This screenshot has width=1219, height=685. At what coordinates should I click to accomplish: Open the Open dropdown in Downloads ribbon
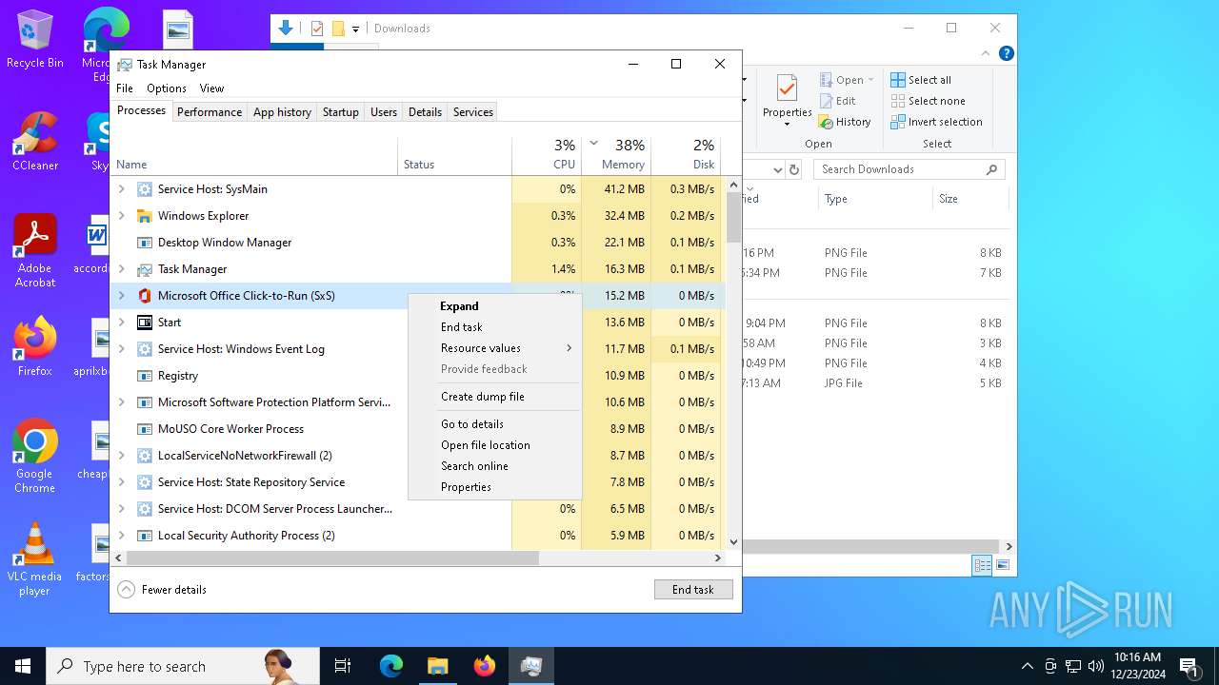click(847, 80)
